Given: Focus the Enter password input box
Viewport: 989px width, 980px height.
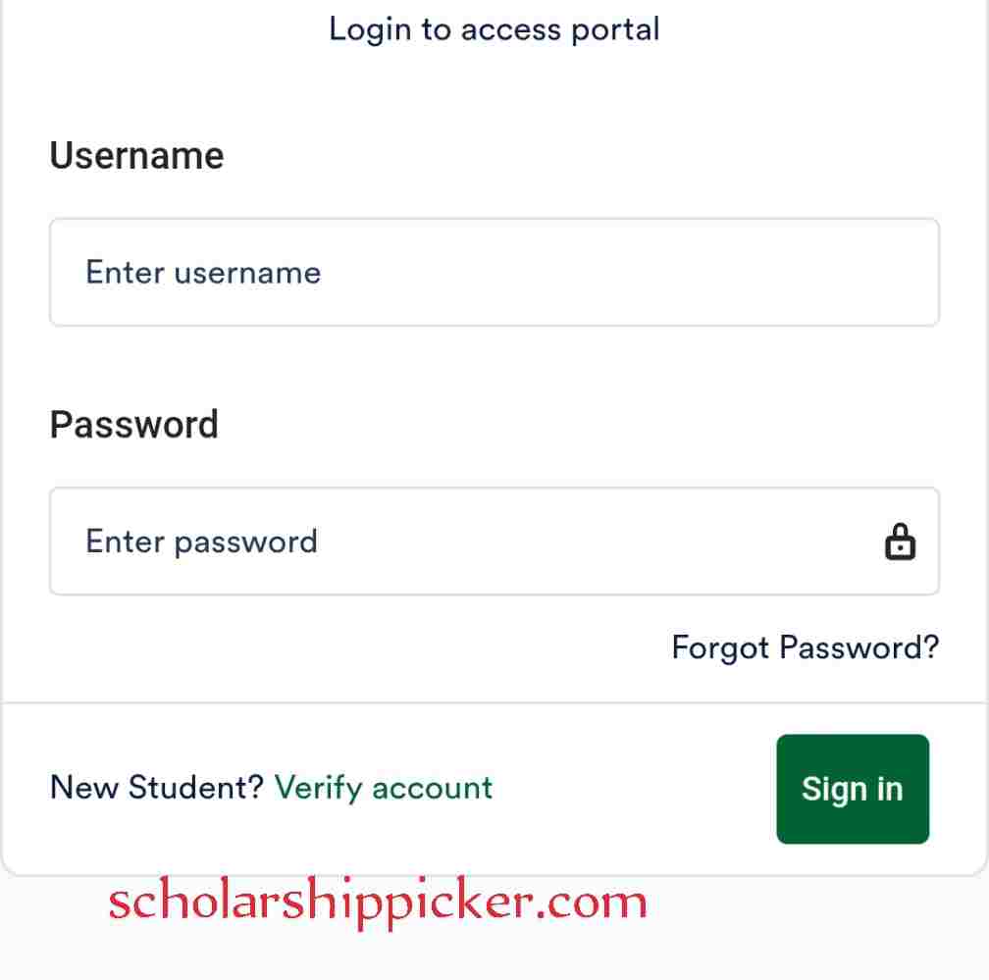Looking at the screenshot, I should 494,542.
